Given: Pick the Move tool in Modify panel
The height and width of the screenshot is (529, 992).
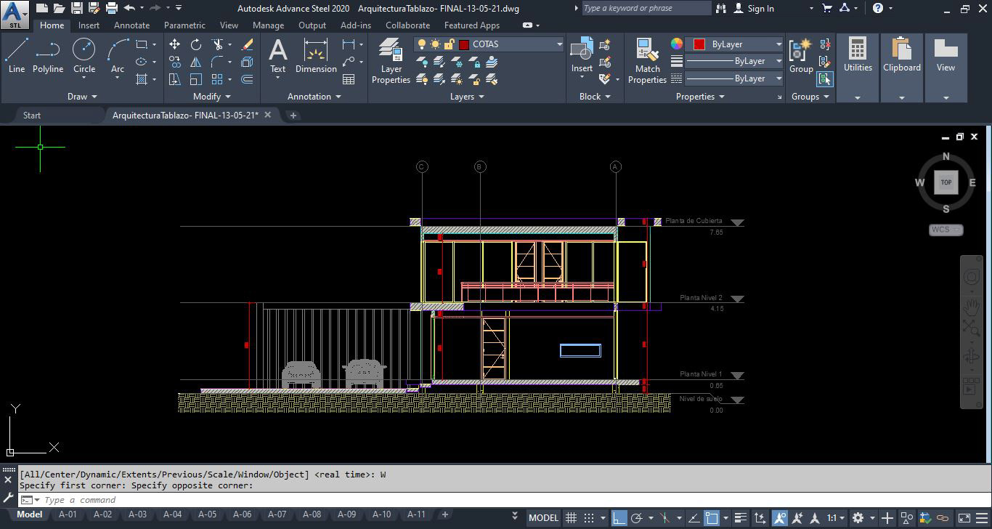Looking at the screenshot, I should (x=175, y=44).
